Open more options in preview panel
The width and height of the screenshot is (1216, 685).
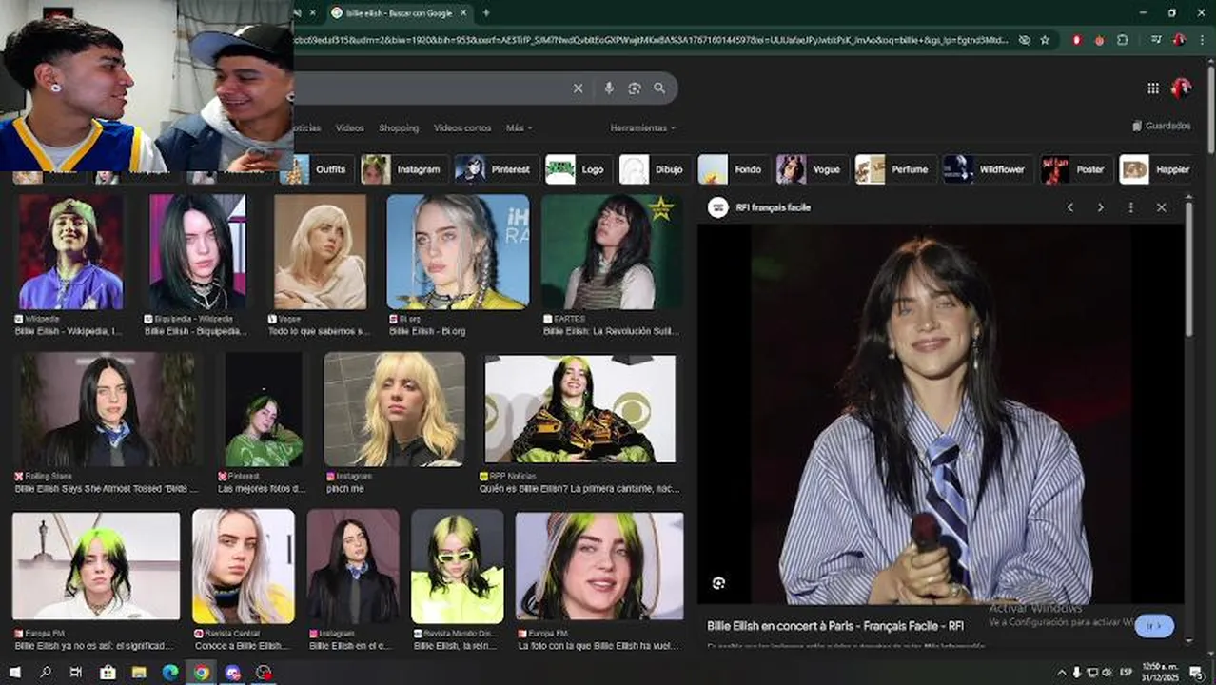pos(1131,207)
